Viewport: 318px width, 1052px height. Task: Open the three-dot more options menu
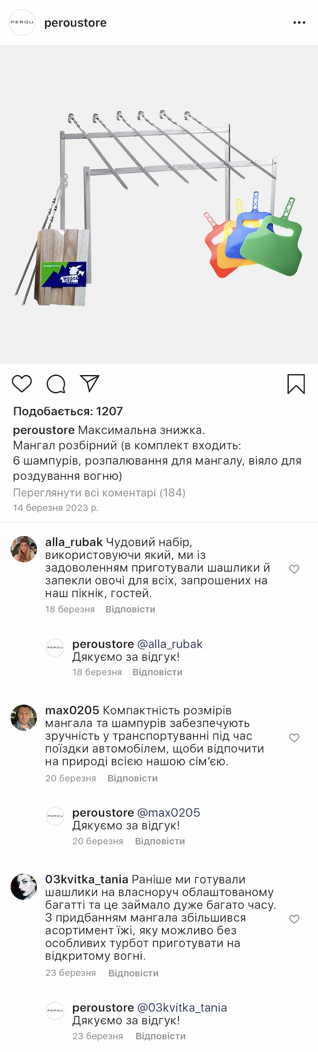coord(299,23)
